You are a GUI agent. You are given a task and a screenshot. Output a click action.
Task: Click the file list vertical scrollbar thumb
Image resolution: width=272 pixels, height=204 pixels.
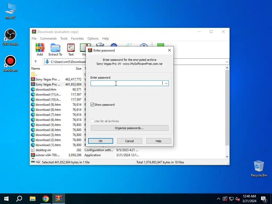point(227,108)
